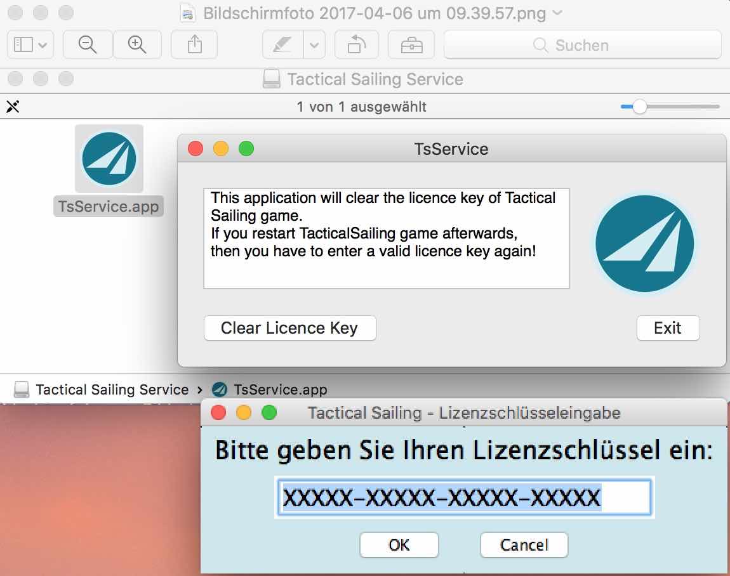Click the Suchen search field
The width and height of the screenshot is (730, 576).
click(583, 44)
